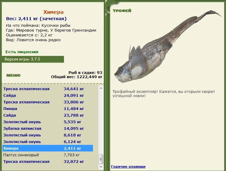Select the Пикша 11,484 кг row
Screen dimensions: 226x171
48,109
